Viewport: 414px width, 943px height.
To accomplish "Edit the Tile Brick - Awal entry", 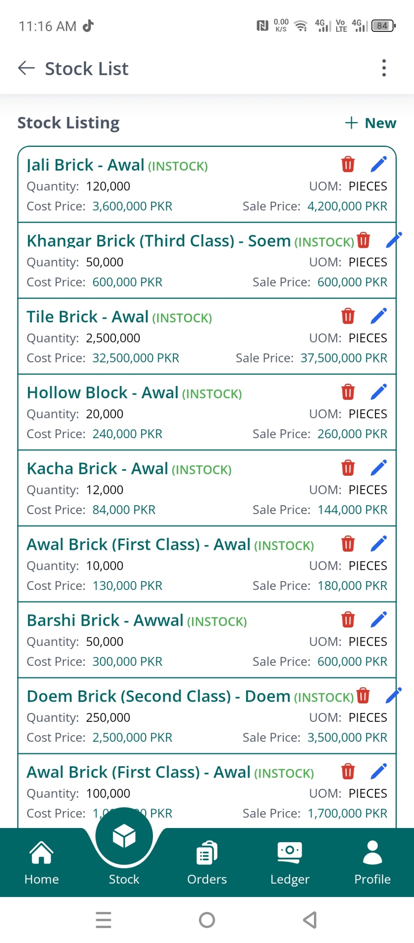I will click(378, 316).
